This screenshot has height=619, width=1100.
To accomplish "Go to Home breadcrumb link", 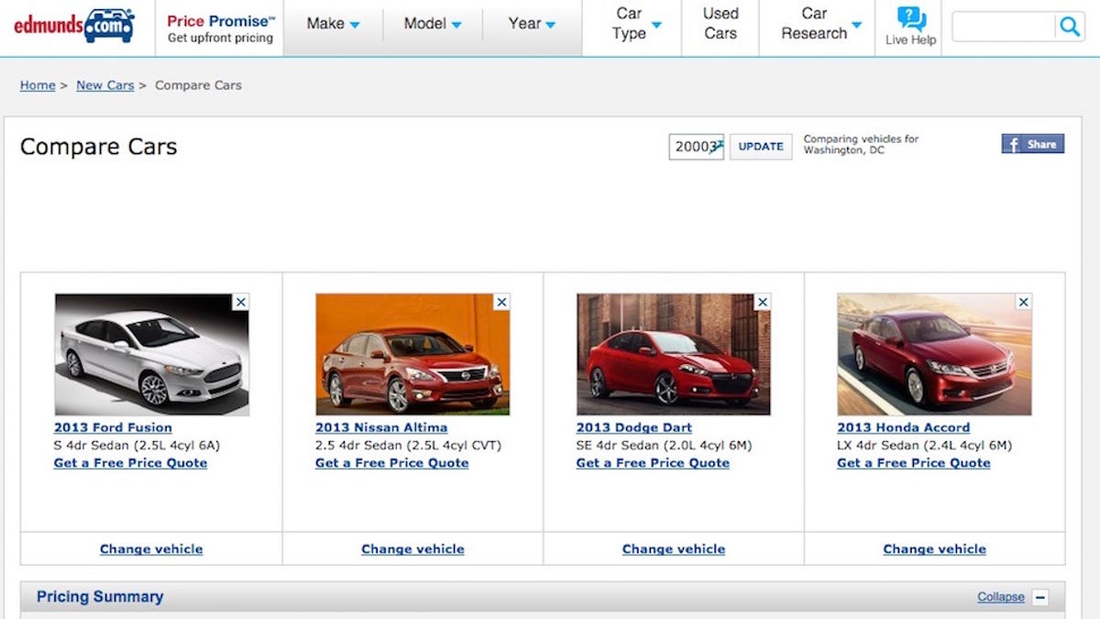I will pyautogui.click(x=38, y=85).
